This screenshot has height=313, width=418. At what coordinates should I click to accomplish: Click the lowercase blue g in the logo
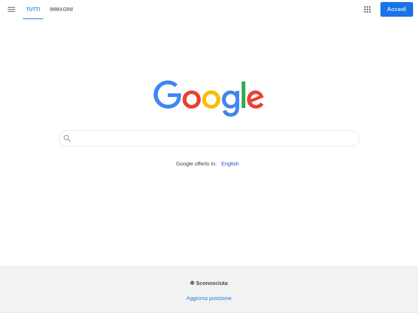pos(231,103)
